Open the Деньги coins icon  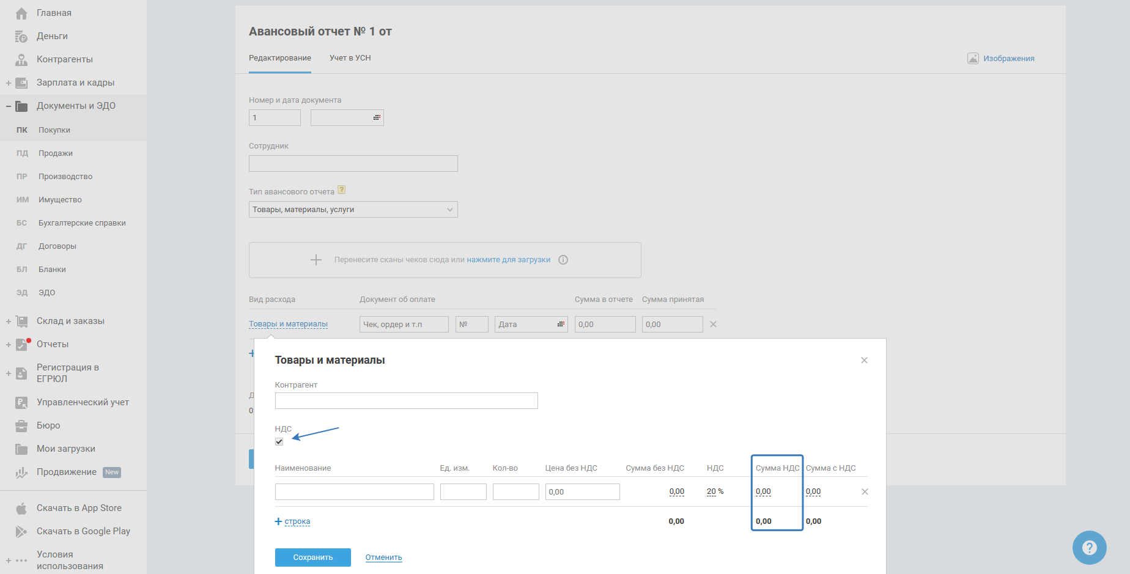click(21, 37)
